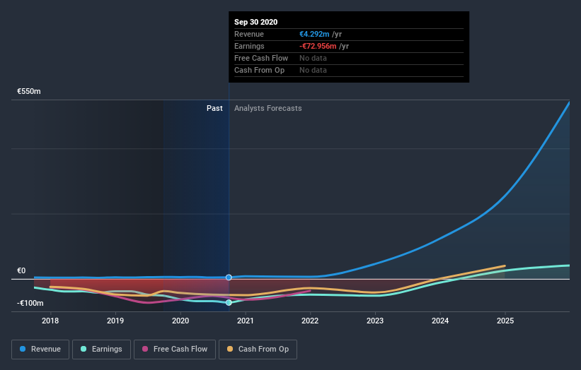The height and width of the screenshot is (370, 581).
Task: Toggle the Revenue series legend button
Action: point(40,350)
